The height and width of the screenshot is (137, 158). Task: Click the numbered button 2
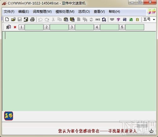(47, 27)
